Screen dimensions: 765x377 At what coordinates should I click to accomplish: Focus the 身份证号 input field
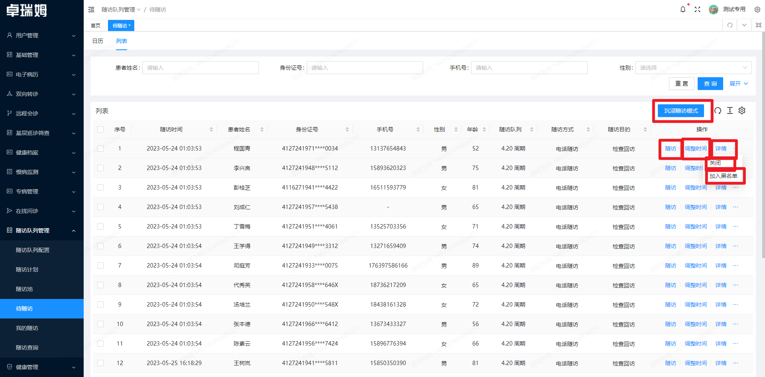tap(365, 68)
